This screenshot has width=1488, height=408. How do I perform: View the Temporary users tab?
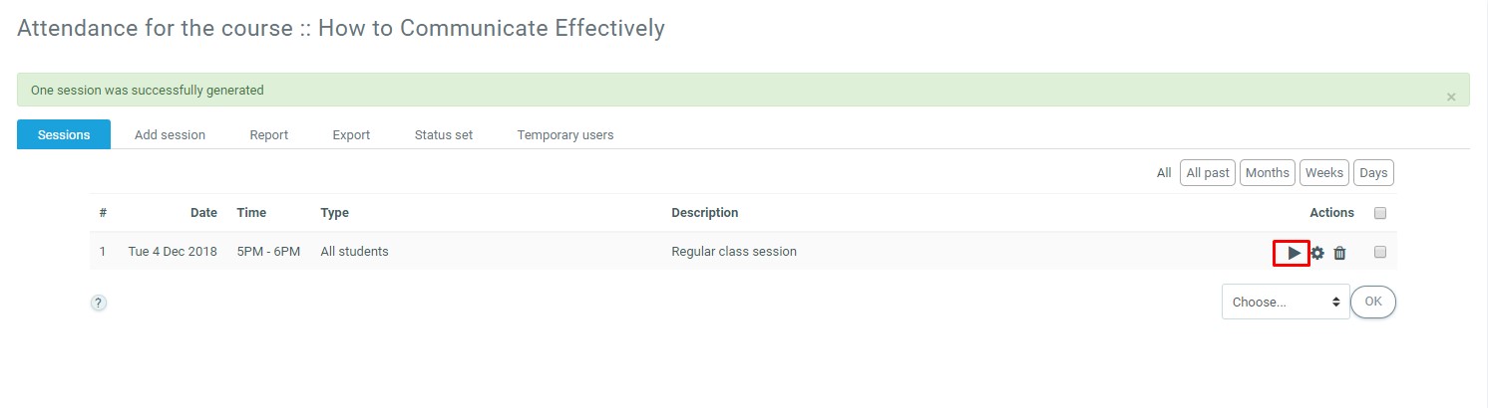[x=565, y=135]
